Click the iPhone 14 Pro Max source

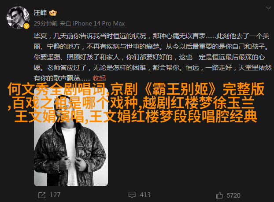pos(99,23)
